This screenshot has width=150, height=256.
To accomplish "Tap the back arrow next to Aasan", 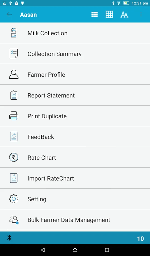I will (9, 14).
